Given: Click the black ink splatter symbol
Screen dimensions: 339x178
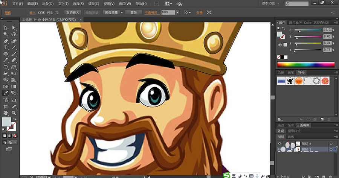Looking at the screenshot, I should tap(290, 81).
